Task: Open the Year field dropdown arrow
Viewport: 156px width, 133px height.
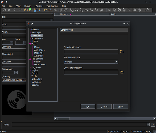Action: [x=12, y=43]
